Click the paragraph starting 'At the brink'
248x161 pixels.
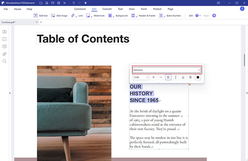click(x=158, y=120)
